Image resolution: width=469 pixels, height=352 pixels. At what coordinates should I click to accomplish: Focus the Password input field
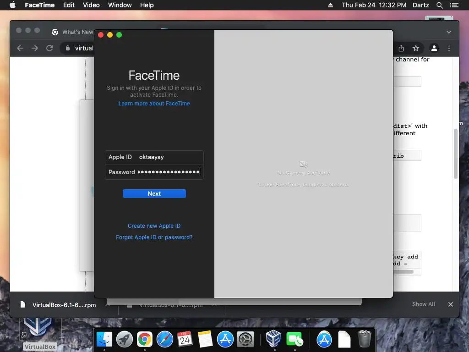[154, 172]
